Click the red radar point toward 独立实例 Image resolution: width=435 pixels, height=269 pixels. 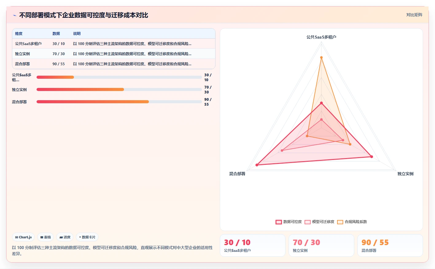tap(372, 157)
